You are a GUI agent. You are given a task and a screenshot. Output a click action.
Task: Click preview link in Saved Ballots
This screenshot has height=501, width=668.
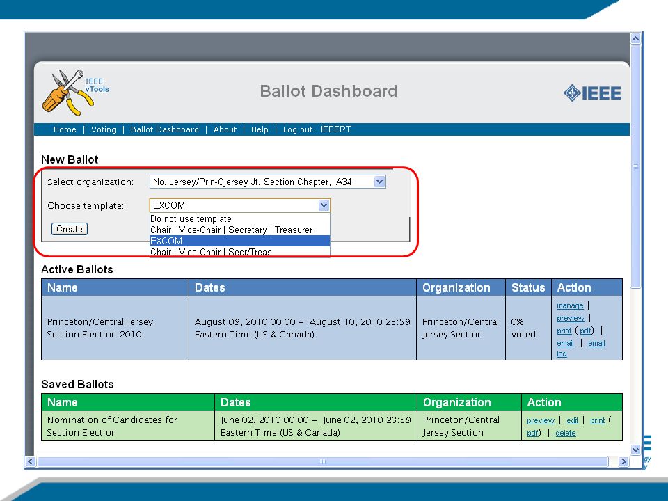[x=541, y=421]
